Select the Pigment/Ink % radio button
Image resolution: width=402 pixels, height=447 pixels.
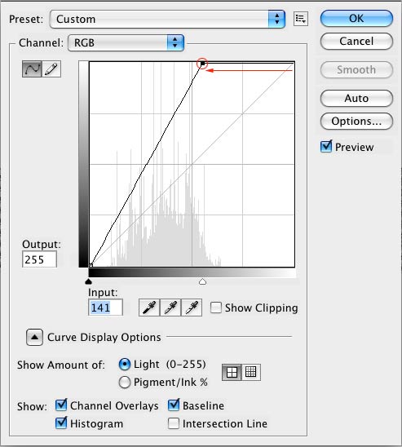[x=125, y=383]
